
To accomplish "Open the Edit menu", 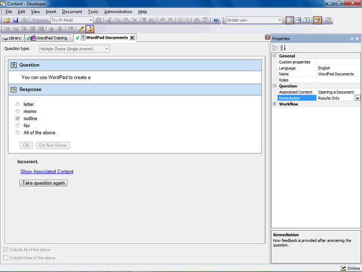I will click(x=21, y=11).
